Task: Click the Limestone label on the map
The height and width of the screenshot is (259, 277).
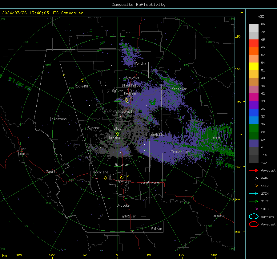Action: coord(58,119)
